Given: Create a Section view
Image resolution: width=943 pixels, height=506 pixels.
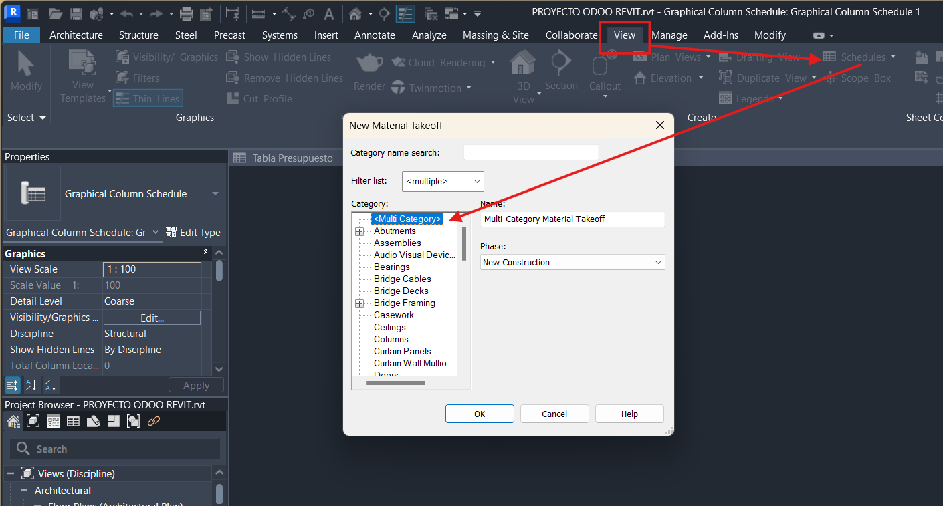Looking at the screenshot, I should pyautogui.click(x=561, y=74).
